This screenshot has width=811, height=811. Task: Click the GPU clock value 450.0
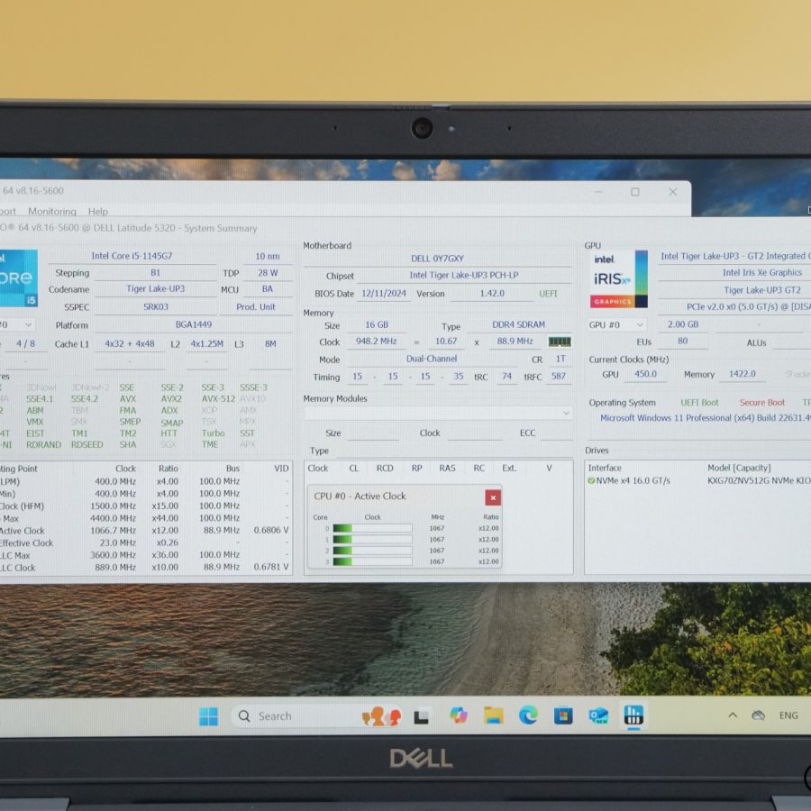coord(645,374)
